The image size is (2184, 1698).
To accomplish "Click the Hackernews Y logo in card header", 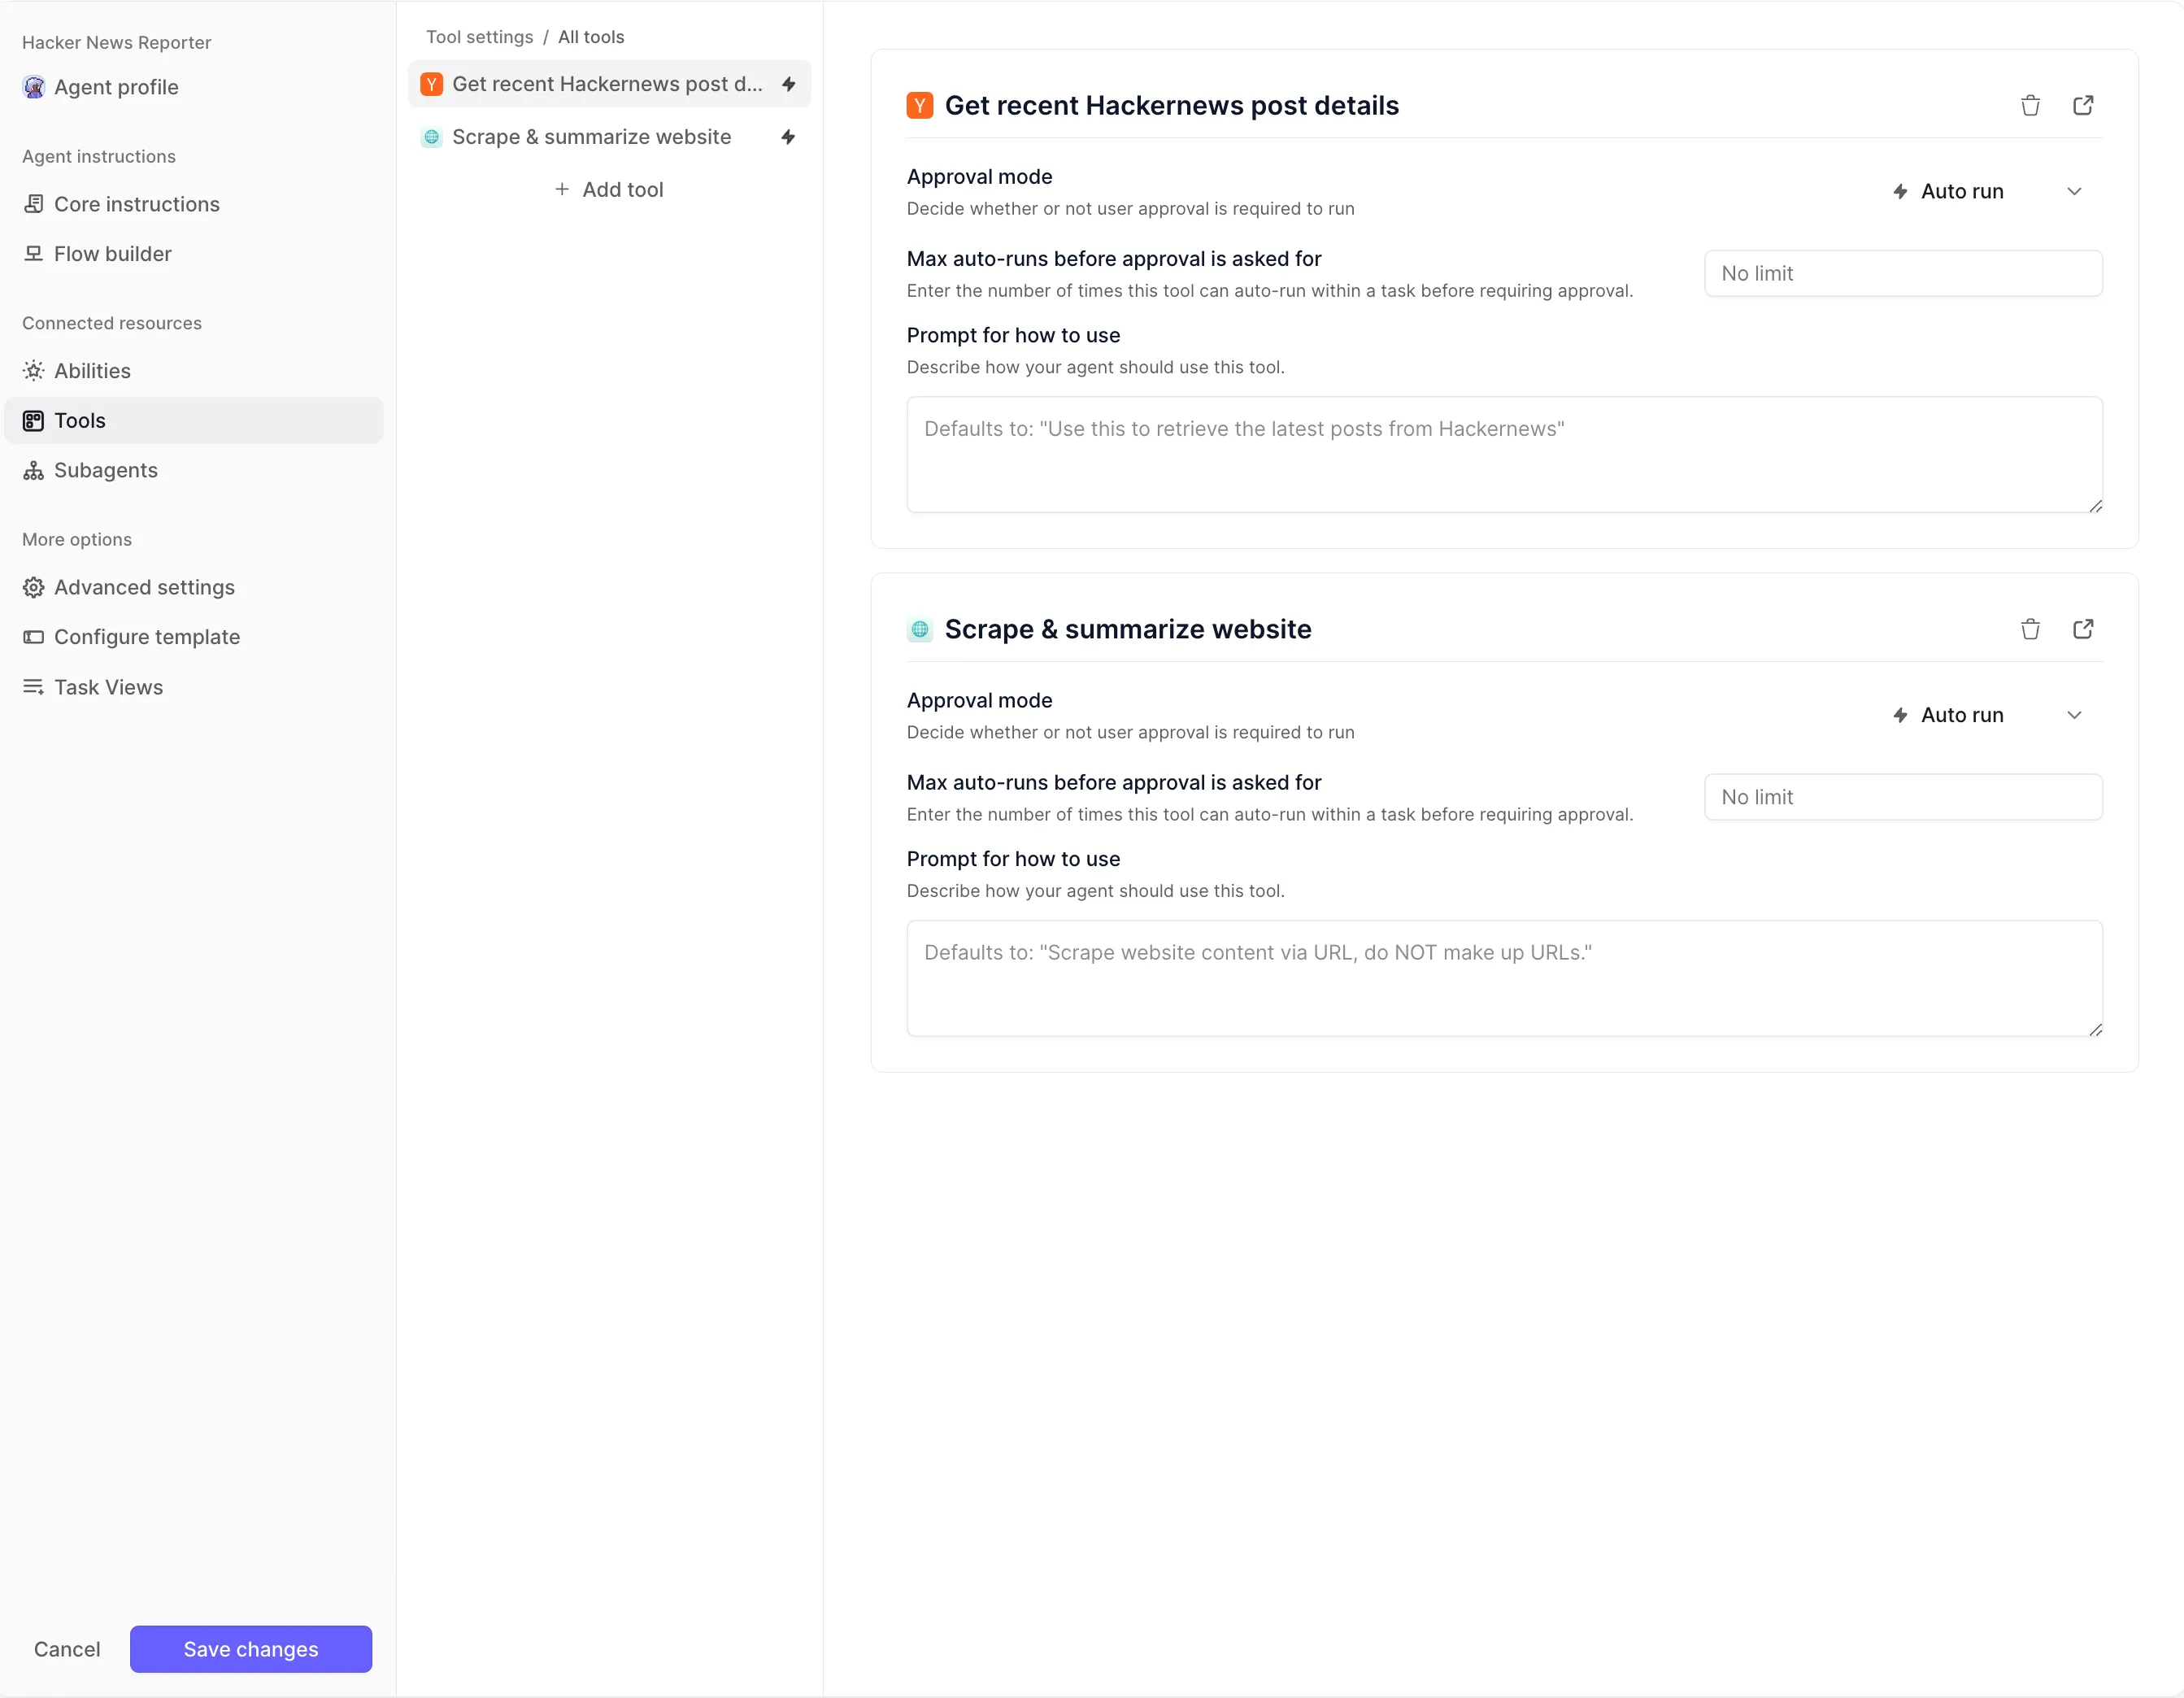I will click(x=920, y=105).
